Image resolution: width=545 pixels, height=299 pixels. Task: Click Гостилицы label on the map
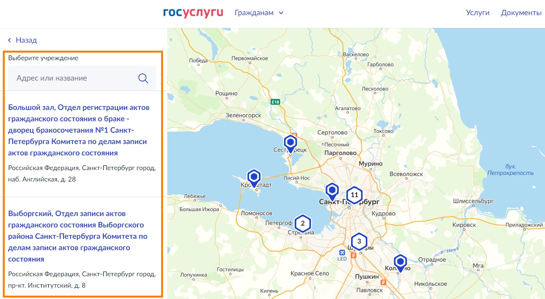point(230,270)
